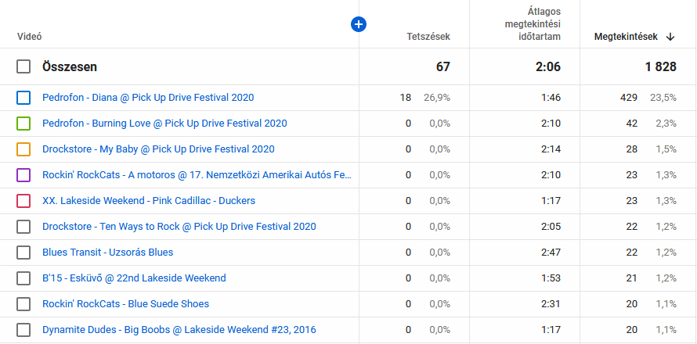Viewport: 697px width, 344px height.
Task: Toggle green checkbox for Pedrofon - Burning Love
Action: (x=23, y=124)
